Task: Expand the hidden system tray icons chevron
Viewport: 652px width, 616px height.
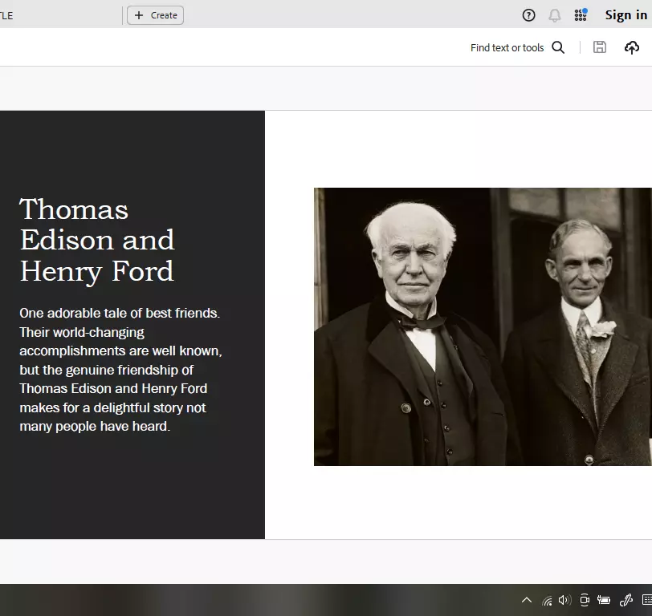Action: [x=527, y=600]
